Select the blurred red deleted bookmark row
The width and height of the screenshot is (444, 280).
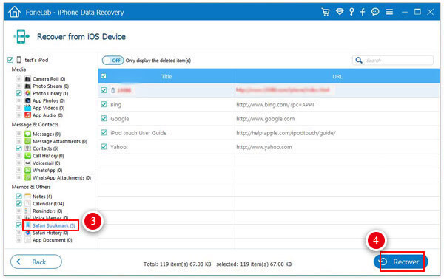click(269, 90)
